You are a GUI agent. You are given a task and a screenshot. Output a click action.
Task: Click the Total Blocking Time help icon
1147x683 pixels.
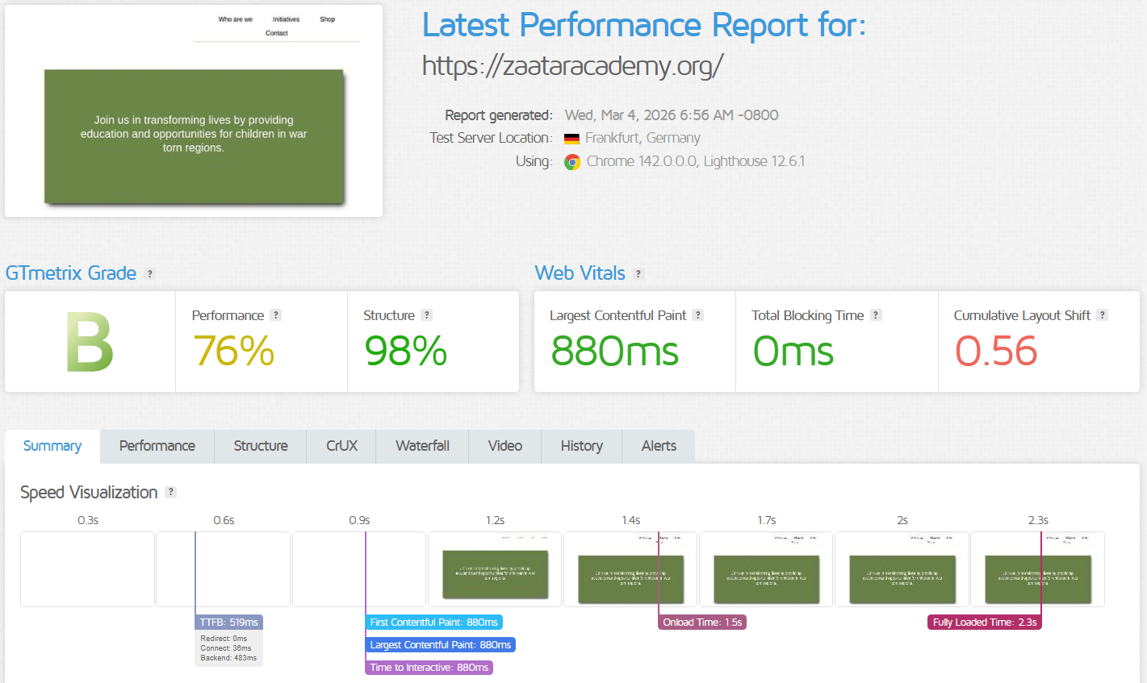(x=876, y=315)
